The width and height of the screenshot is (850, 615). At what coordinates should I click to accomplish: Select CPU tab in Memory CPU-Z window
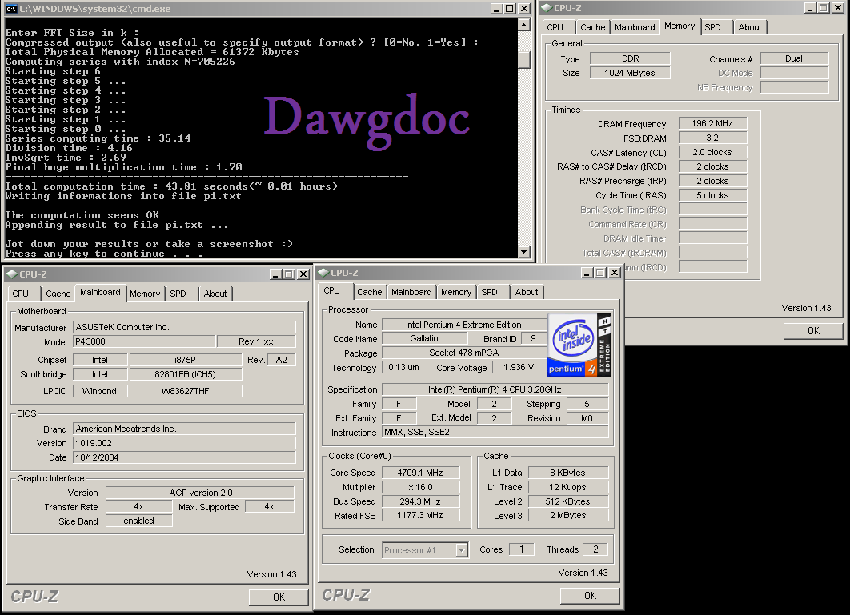555,27
